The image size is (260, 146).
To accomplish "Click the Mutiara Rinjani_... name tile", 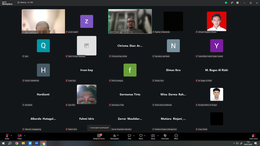I will click(173, 119).
